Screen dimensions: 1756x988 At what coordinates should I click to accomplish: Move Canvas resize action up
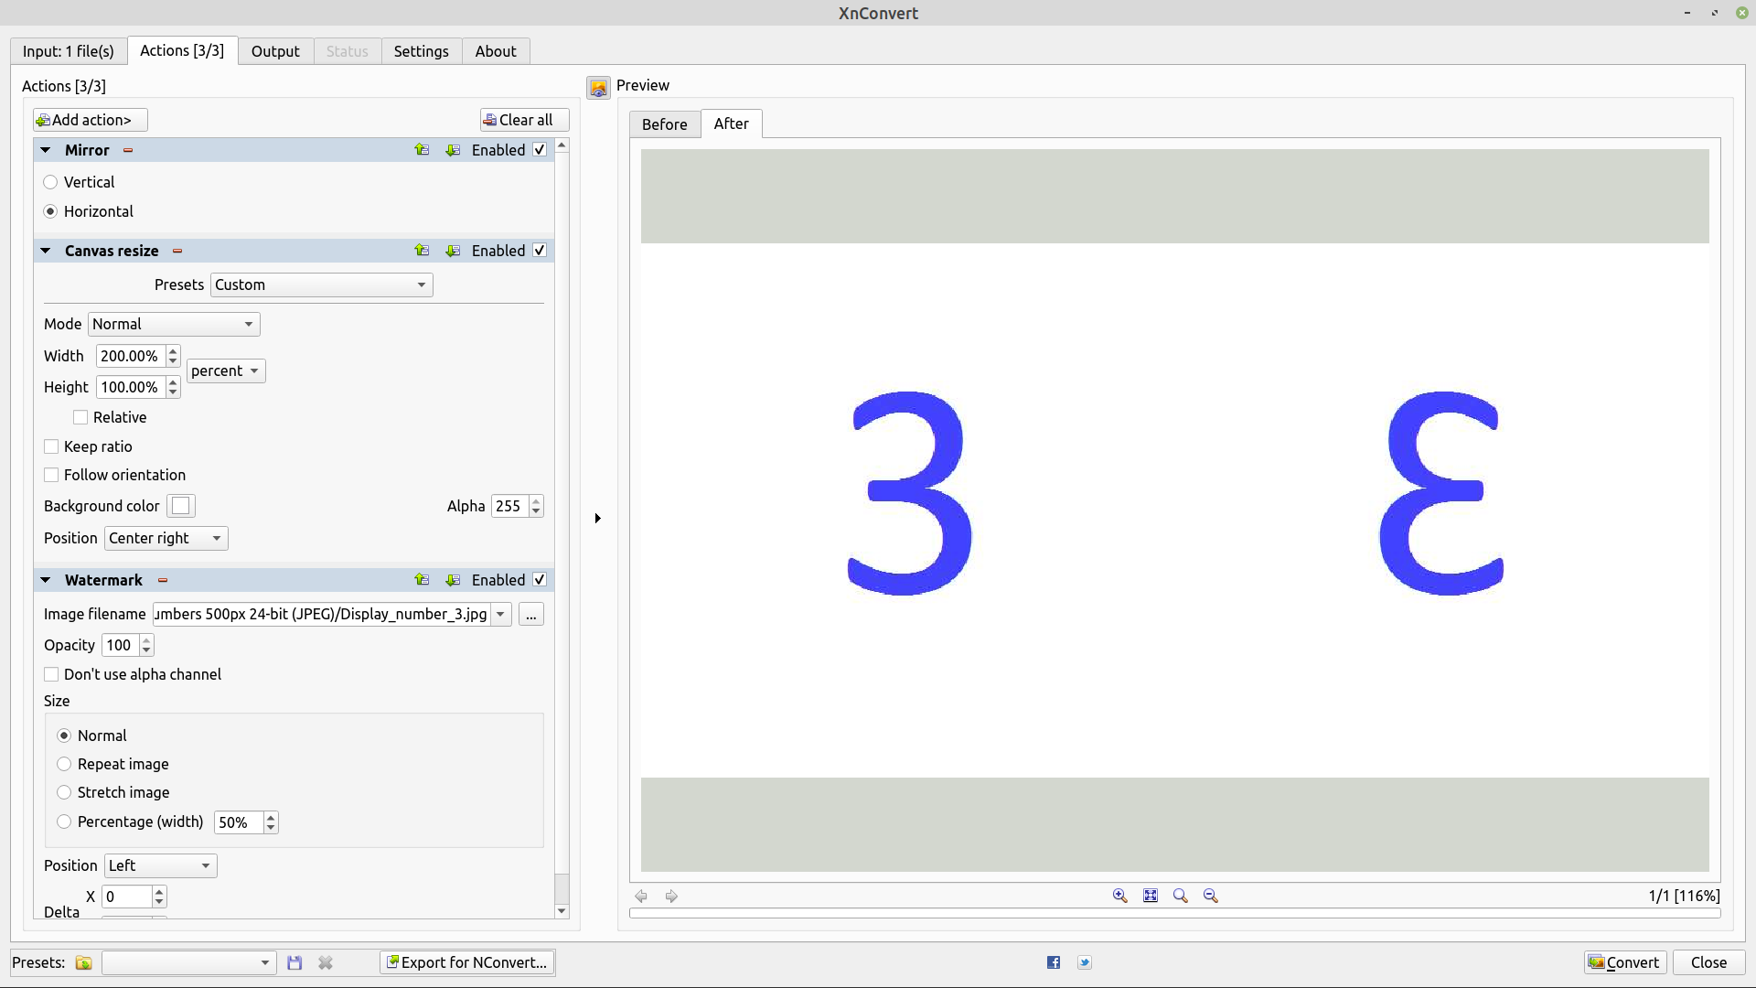(x=422, y=251)
